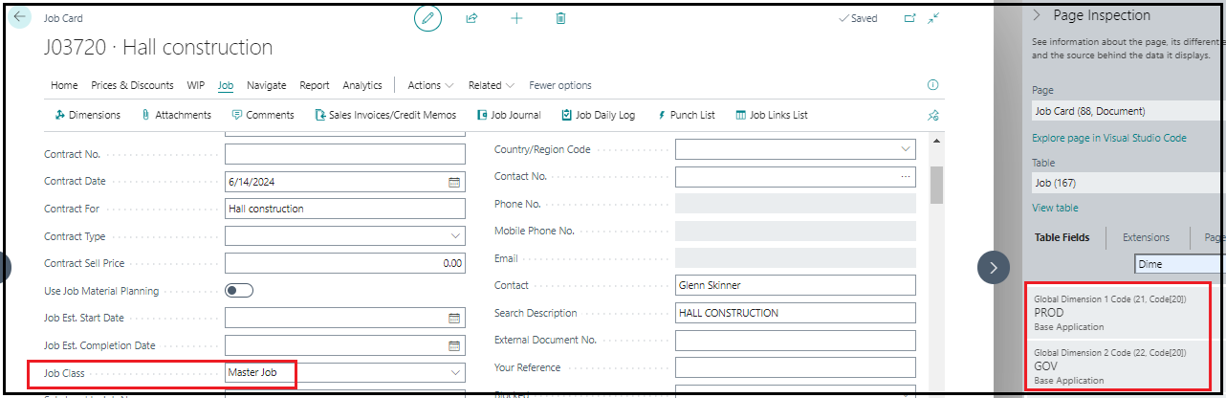Open the Contract Date calendar picker

click(454, 182)
